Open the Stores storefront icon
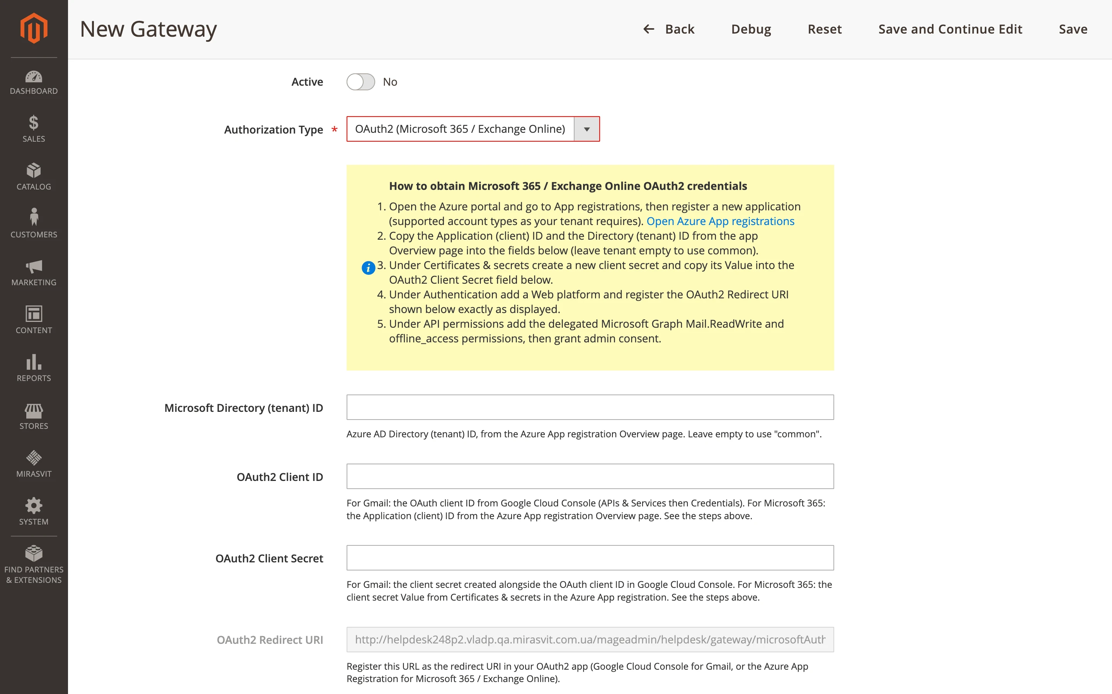This screenshot has width=1112, height=694. 34,410
